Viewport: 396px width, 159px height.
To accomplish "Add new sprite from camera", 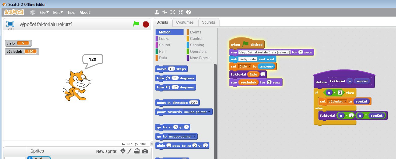I will 145,151.
